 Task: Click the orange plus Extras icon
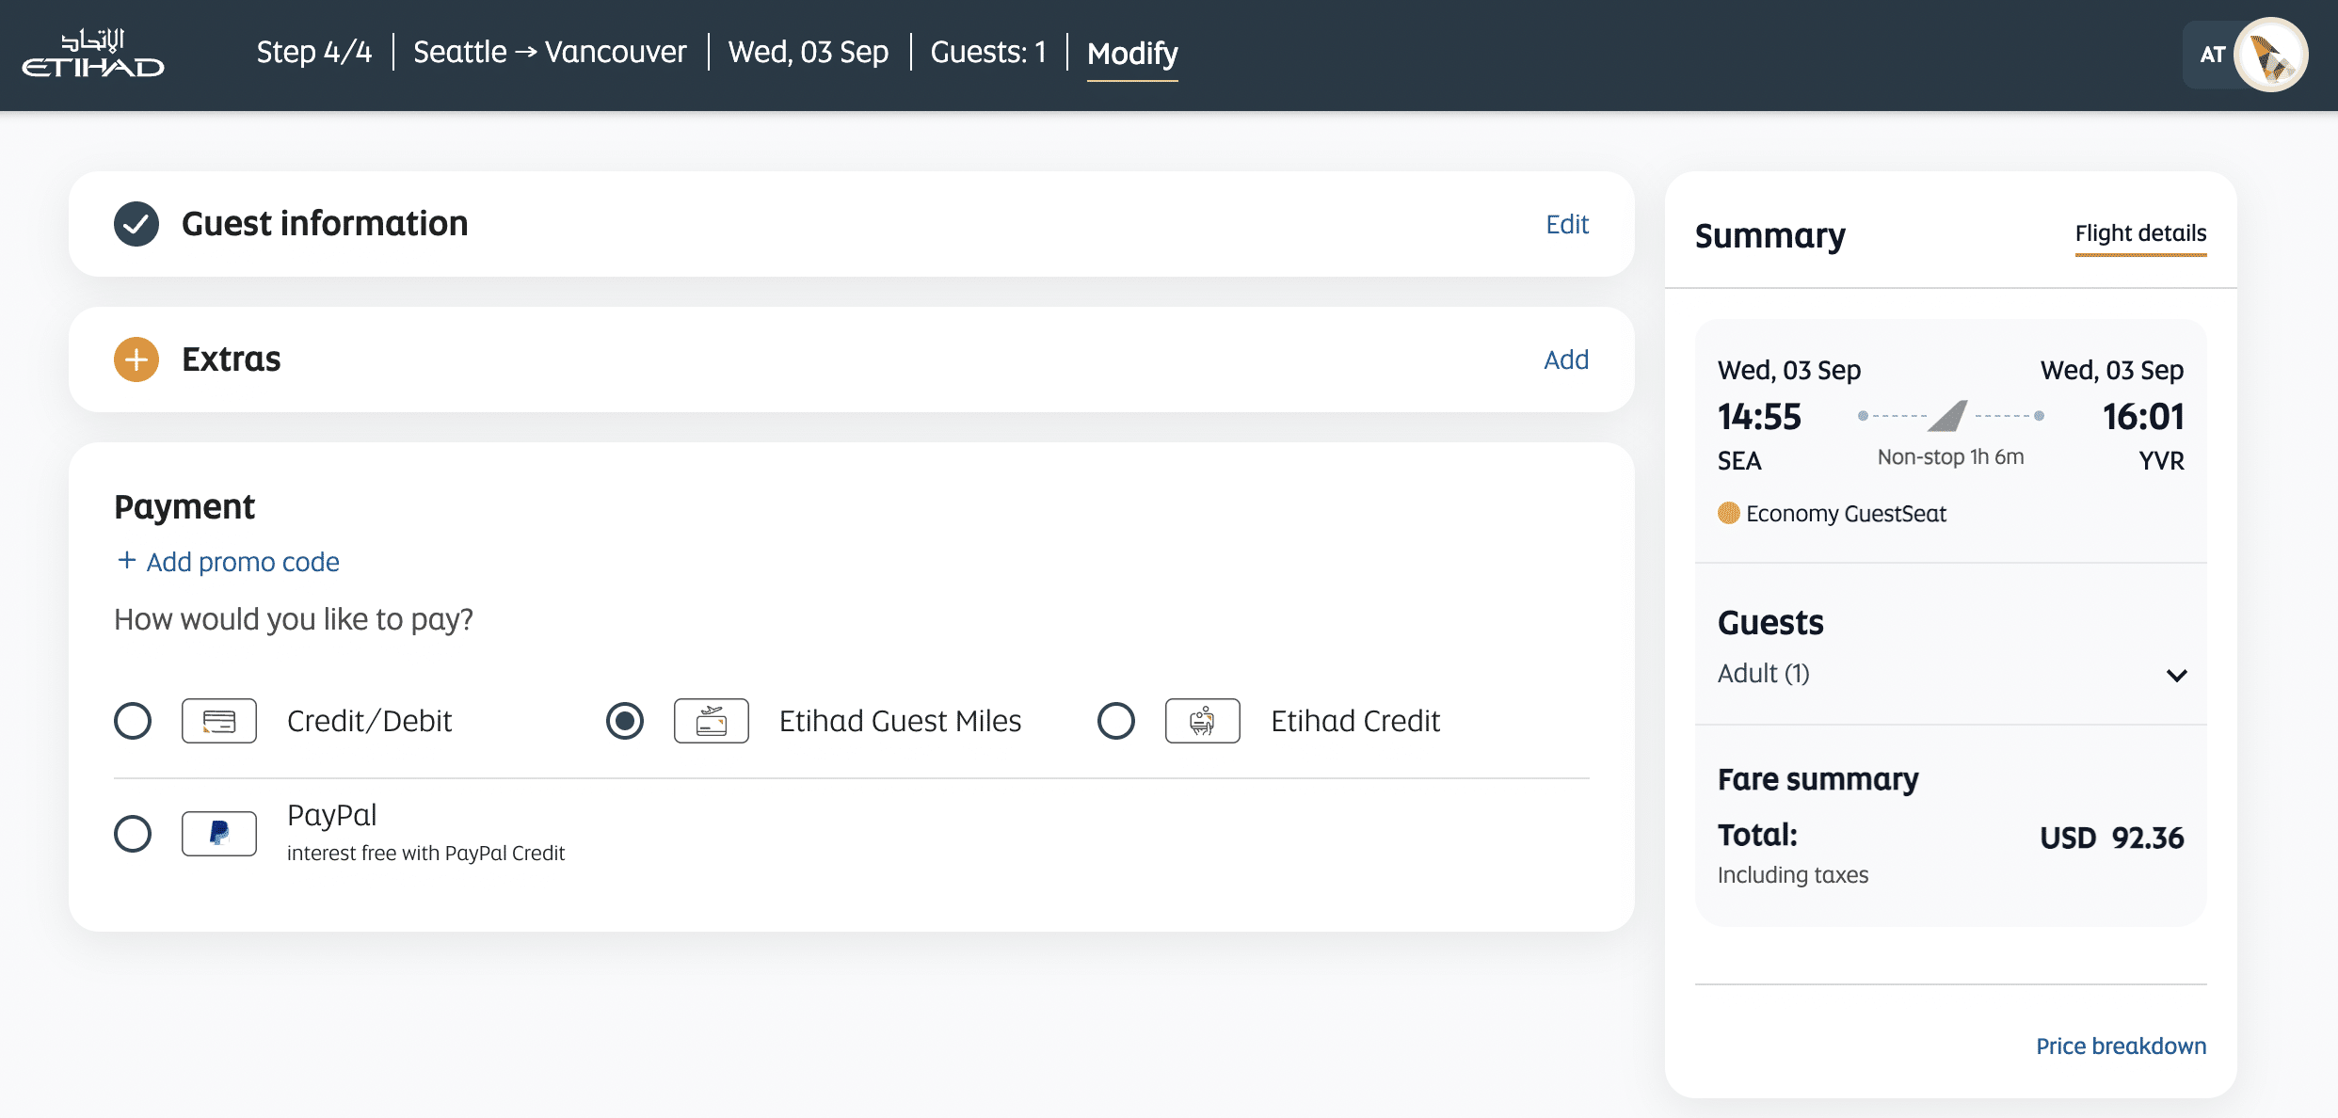[x=136, y=359]
